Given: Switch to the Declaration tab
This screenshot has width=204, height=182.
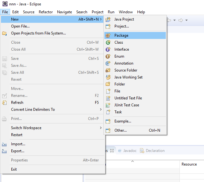Looking at the screenshot, I should tap(153, 151).
